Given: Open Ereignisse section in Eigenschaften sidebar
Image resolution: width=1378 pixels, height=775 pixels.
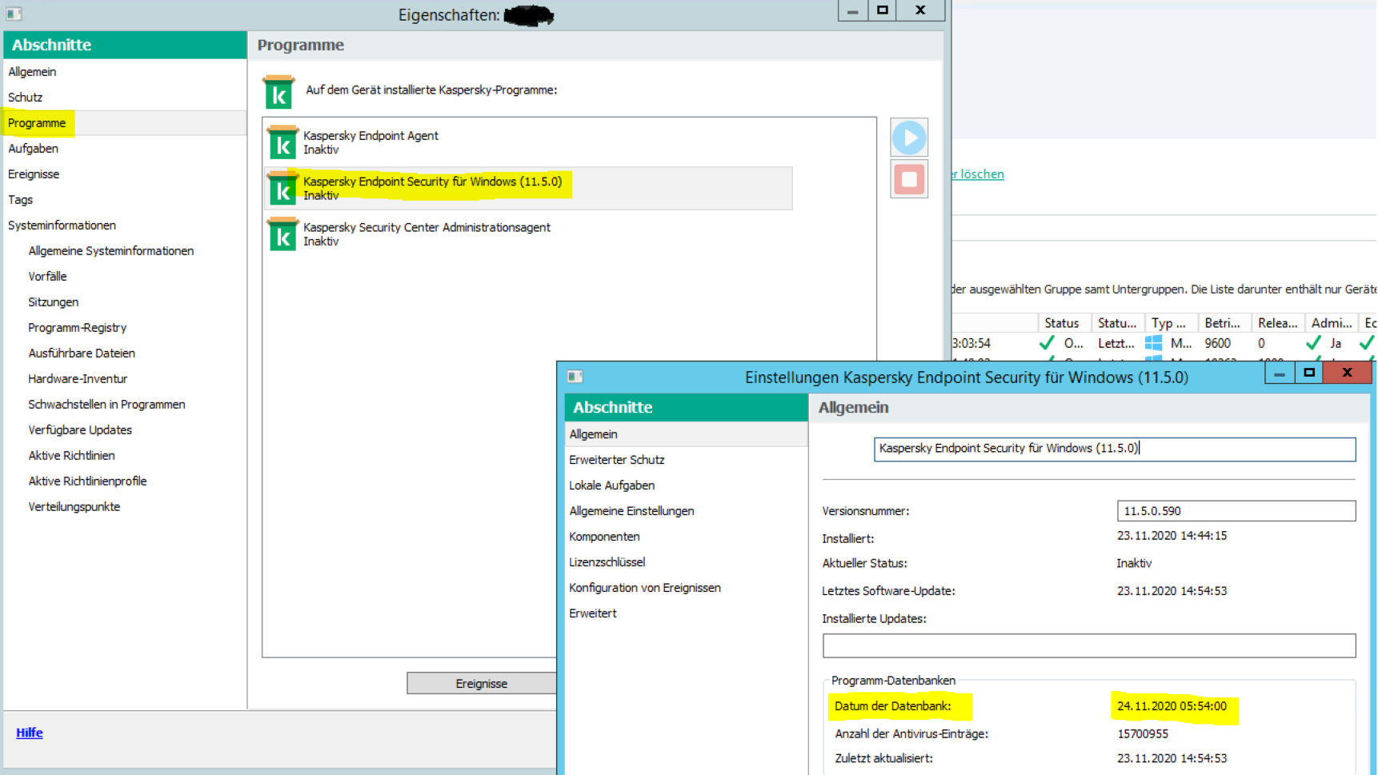Looking at the screenshot, I should [x=34, y=174].
